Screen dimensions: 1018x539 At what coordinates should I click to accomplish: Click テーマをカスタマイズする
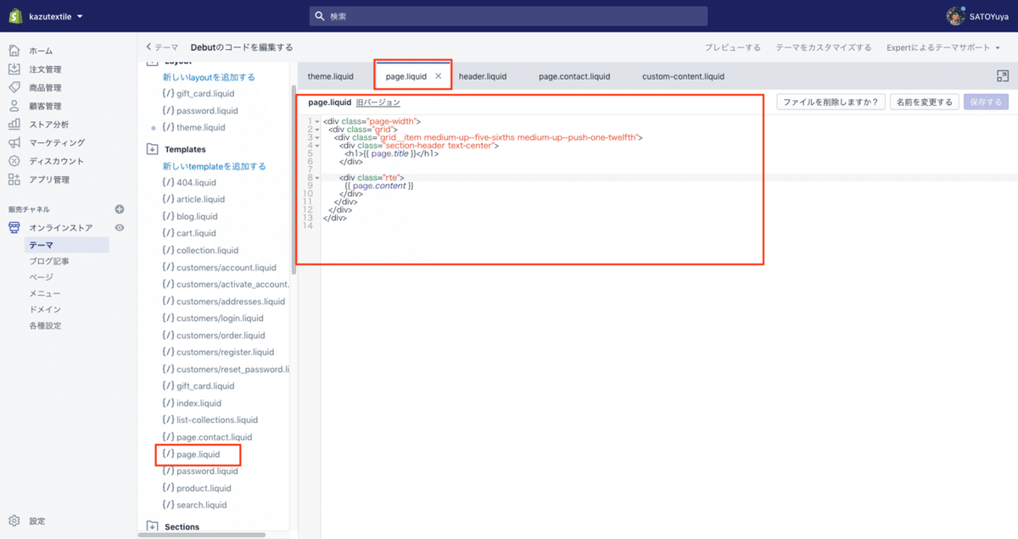(824, 47)
